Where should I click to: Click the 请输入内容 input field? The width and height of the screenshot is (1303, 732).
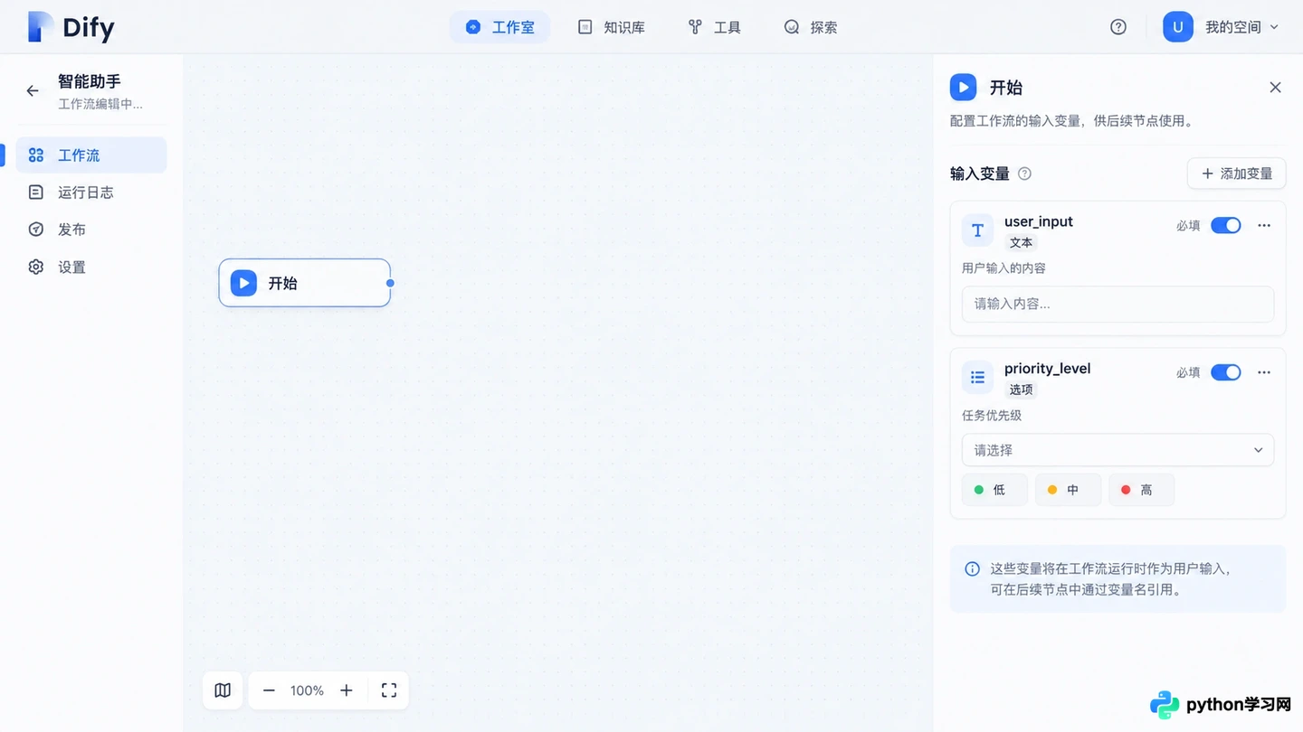[1118, 304]
